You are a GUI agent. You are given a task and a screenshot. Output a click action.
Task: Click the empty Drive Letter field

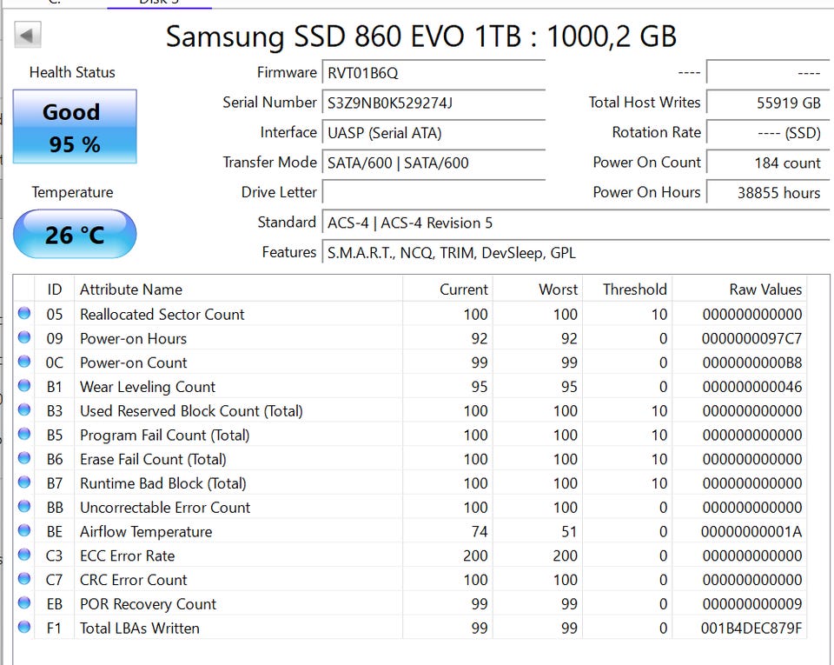point(434,192)
